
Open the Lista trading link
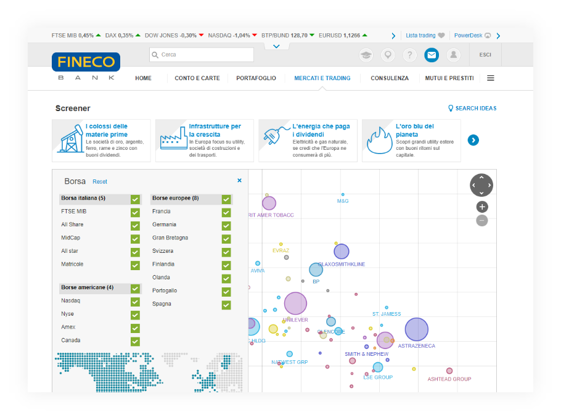420,35
